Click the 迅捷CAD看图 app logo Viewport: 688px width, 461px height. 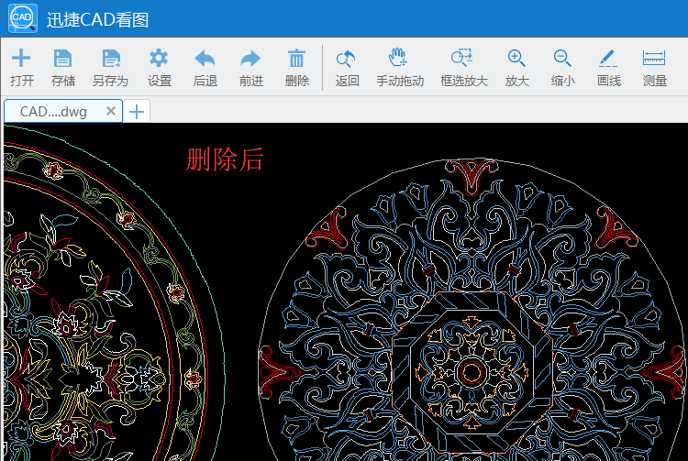tap(23, 18)
